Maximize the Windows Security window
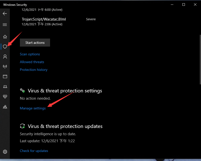Viewport: 201px width, 161px height. (x=184, y=5)
